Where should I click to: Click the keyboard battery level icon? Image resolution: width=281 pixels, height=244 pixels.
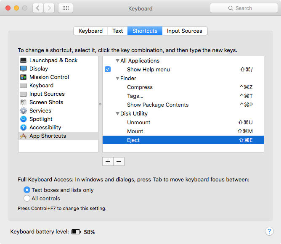76,232
